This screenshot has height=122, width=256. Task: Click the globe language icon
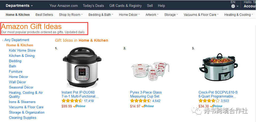tap(233, 6)
